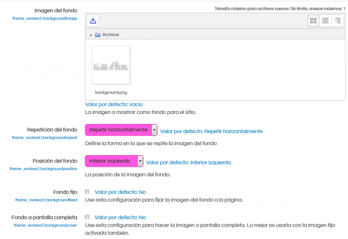Image resolution: width=348 pixels, height=239 pixels.
Task: Switch file manager to list view
Action: pos(325,21)
